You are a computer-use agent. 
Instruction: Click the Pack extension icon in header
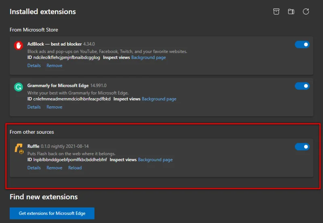276,12
